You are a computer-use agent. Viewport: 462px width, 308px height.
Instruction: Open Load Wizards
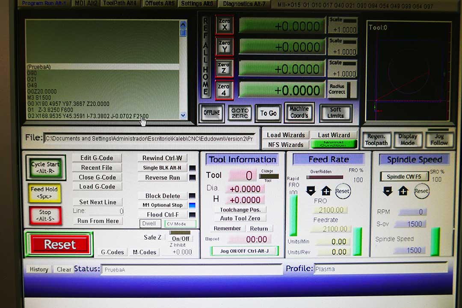tap(286, 135)
